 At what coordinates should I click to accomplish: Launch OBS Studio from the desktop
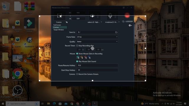pyautogui.click(x=18, y=91)
